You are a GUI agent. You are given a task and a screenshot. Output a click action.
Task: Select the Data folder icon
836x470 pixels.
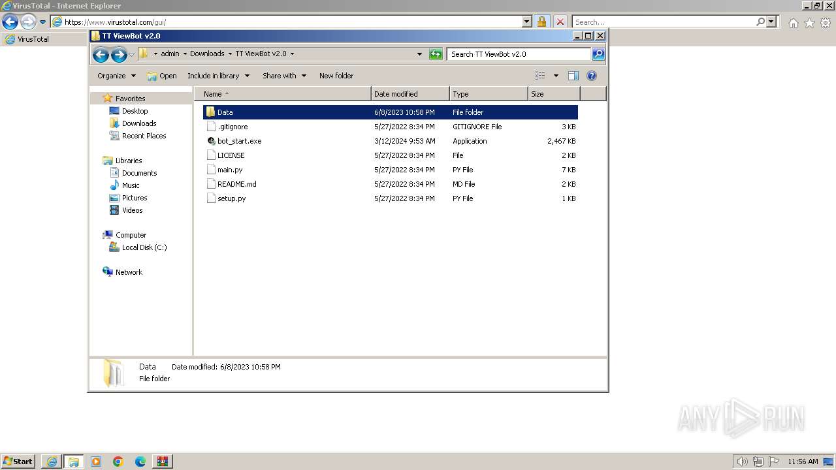pos(210,112)
